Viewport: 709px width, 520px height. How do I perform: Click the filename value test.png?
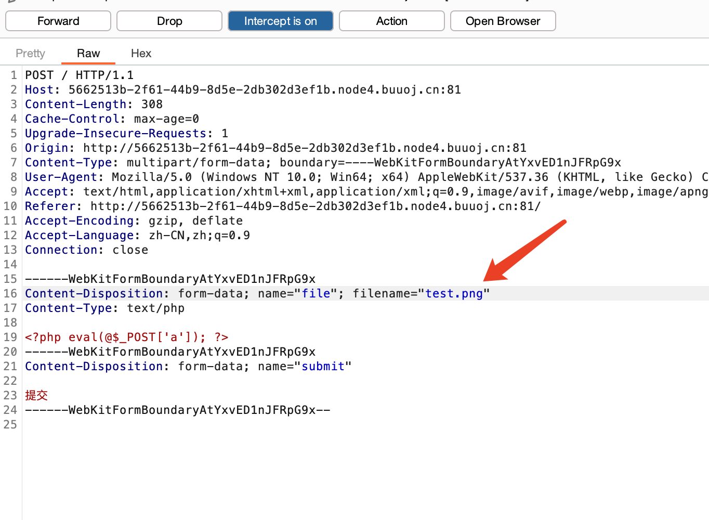pos(454,293)
